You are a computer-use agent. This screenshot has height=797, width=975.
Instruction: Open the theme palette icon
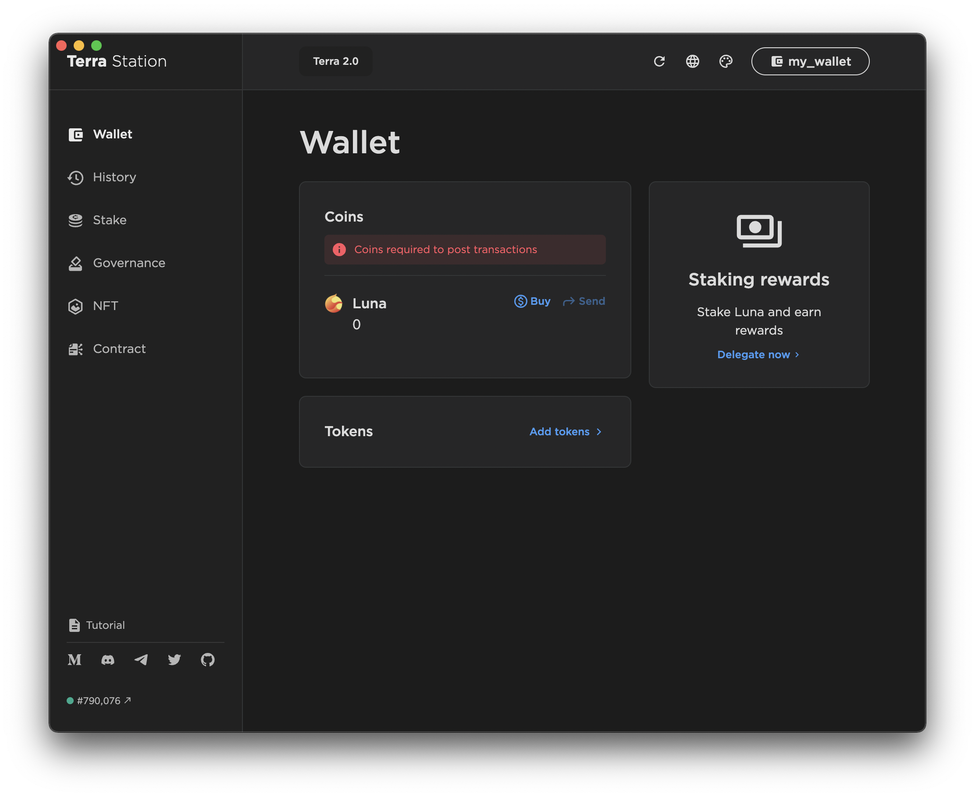click(726, 61)
